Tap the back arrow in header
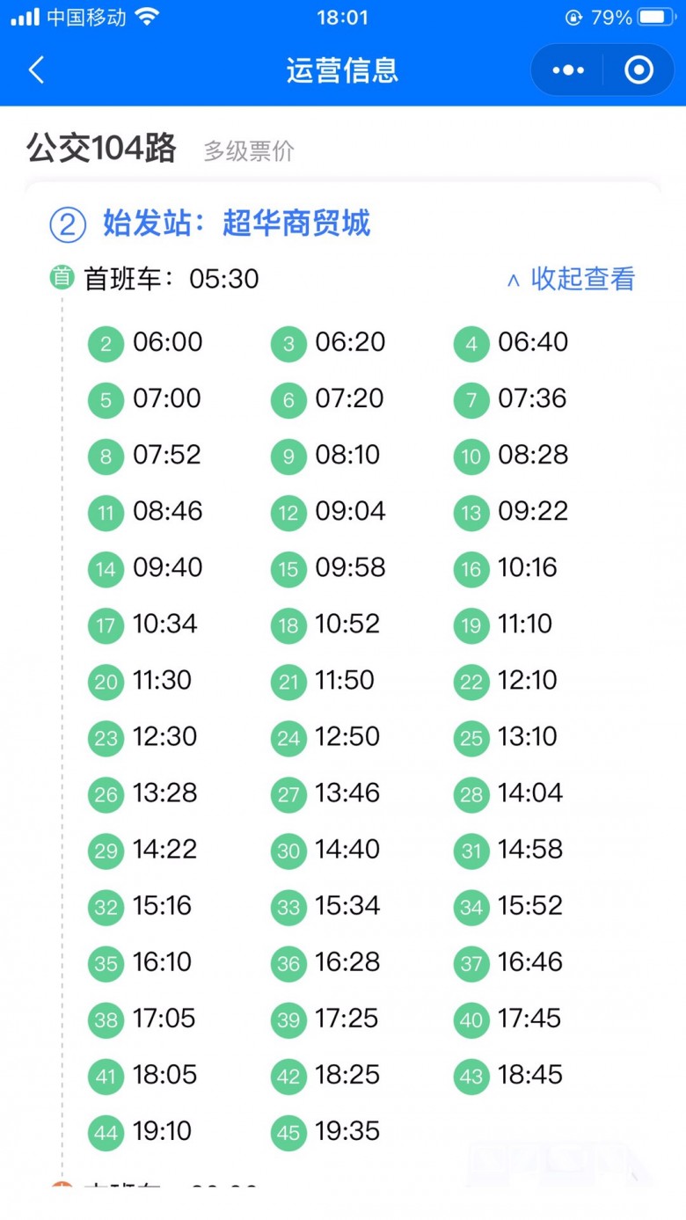Viewport: 686px width, 1220px height. [x=36, y=69]
